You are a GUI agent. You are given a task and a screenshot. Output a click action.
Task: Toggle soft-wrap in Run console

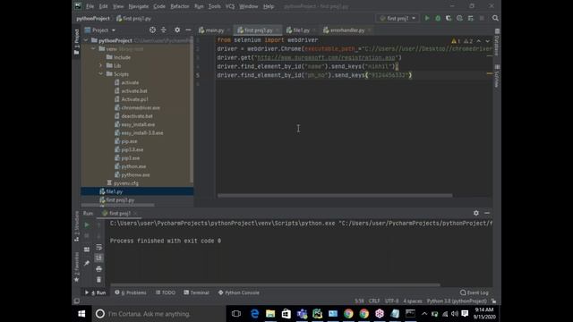coord(98,247)
